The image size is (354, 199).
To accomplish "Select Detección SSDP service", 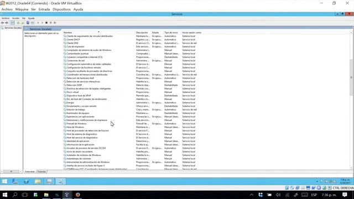I will click(74, 85).
